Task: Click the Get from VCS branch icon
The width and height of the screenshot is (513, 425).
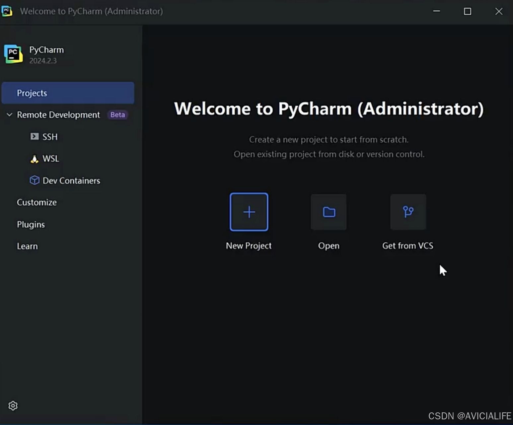Action: tap(408, 212)
